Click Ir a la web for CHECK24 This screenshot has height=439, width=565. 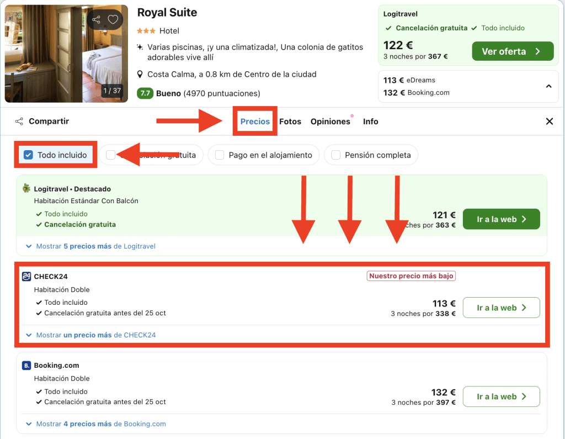pos(501,308)
